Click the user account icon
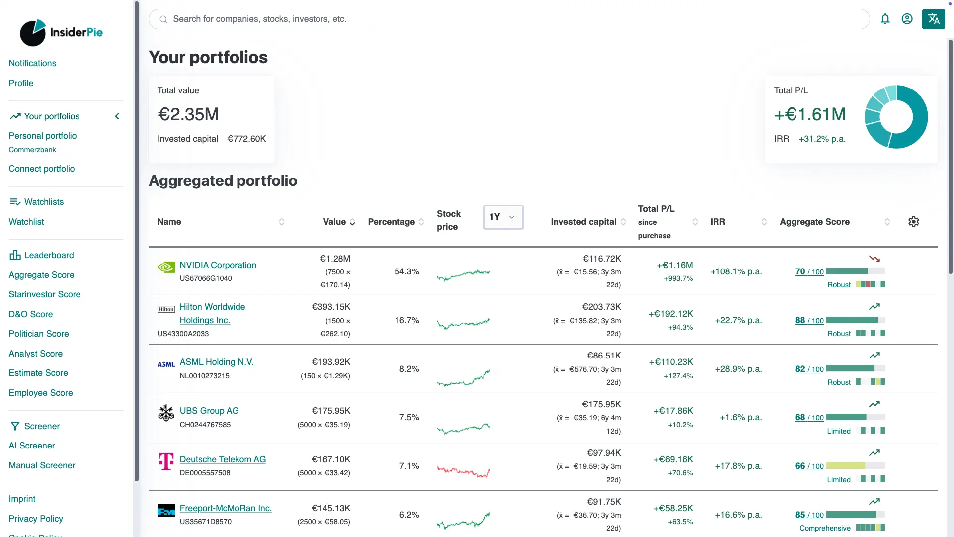This screenshot has height=537, width=954. point(907,19)
